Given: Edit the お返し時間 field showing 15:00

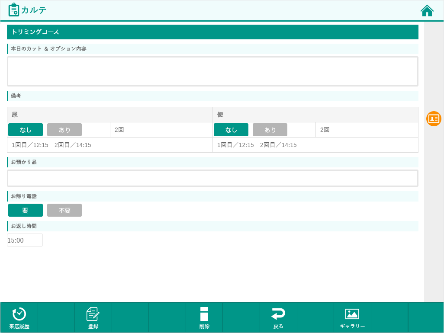Looking at the screenshot, I should [x=25, y=240].
